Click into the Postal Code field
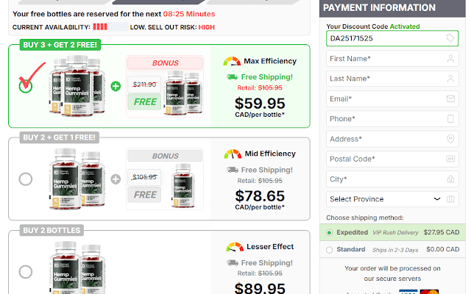Image resolution: width=471 pixels, height=294 pixels. tap(385, 159)
